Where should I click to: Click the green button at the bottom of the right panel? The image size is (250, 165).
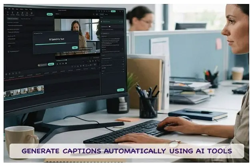(x=120, y=90)
